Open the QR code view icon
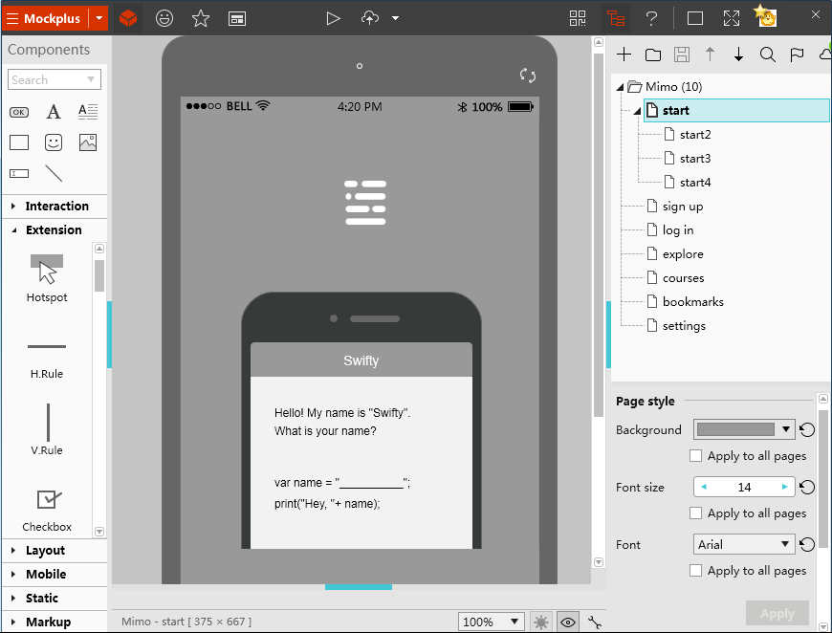Image resolution: width=832 pixels, height=633 pixels. tap(578, 18)
